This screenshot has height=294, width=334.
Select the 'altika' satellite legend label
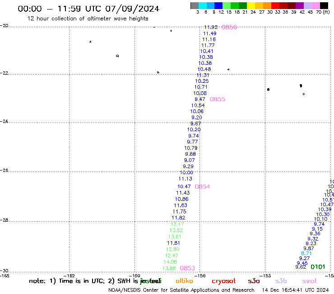(x=184, y=281)
